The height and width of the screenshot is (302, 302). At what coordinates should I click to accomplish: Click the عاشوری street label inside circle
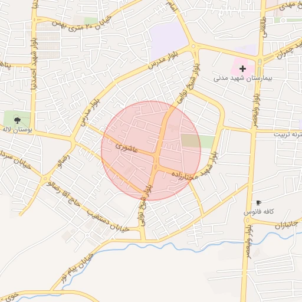tap(126, 148)
